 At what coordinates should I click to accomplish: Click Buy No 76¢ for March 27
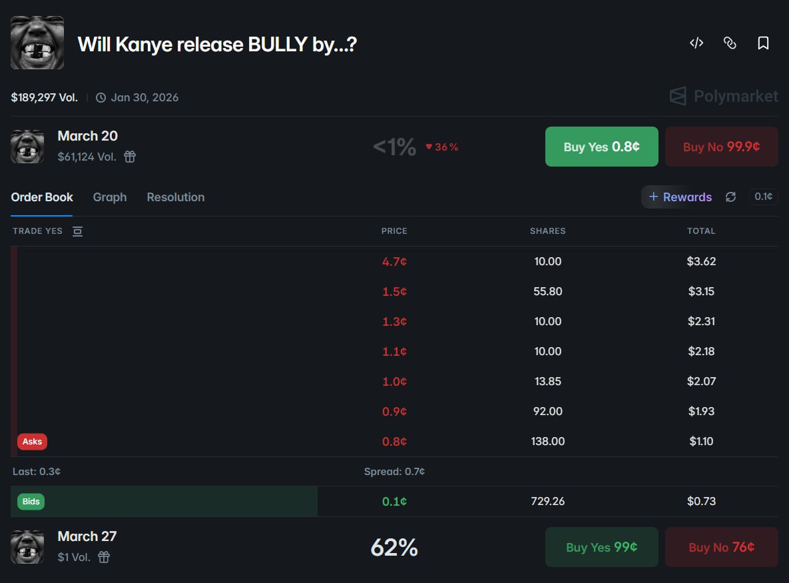[x=721, y=547]
